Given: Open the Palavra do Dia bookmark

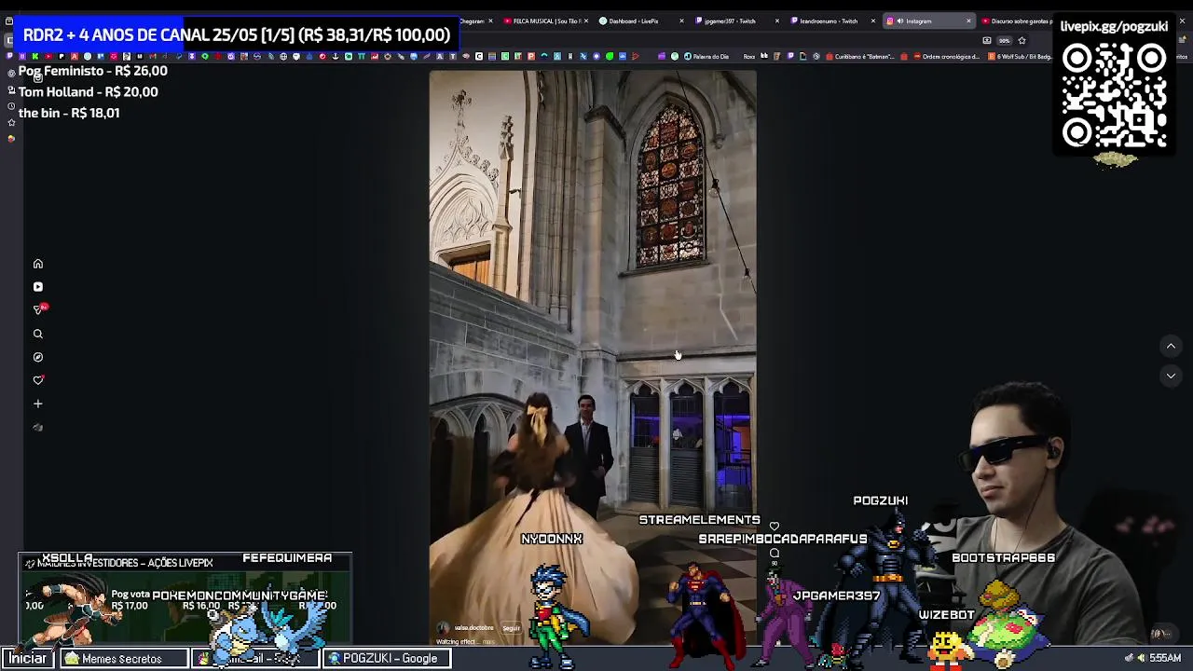Looking at the screenshot, I should (706, 56).
